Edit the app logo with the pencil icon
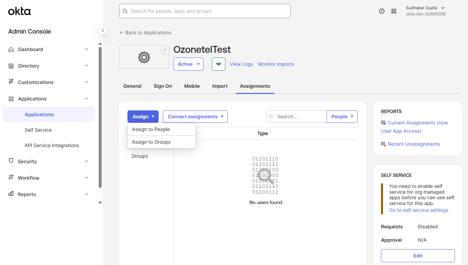The height and width of the screenshot is (265, 468). (165, 50)
